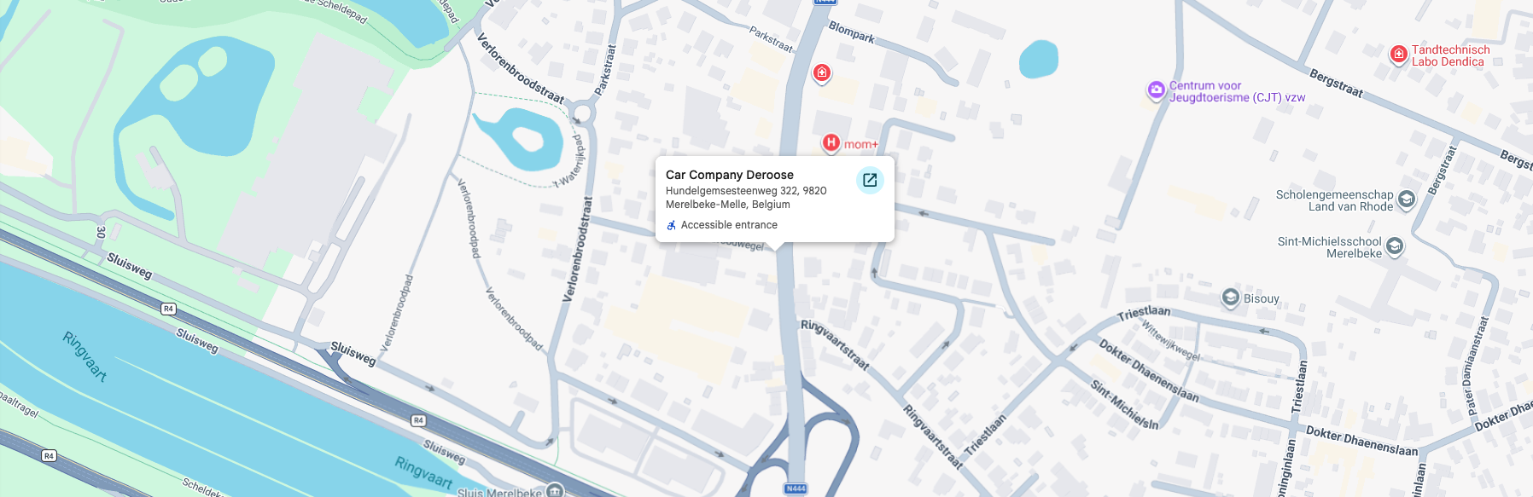Select Sint-Michielsschool Merelbeke school pin

[1395, 246]
